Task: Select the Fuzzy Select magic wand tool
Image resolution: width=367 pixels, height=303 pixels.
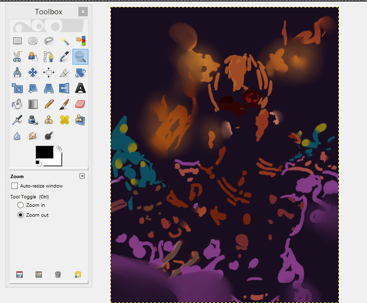Action: (64, 41)
